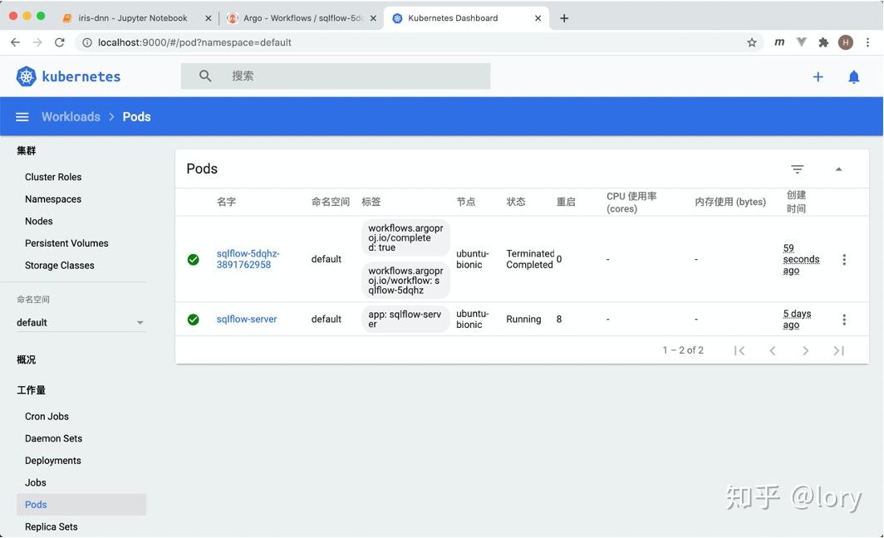
Task: Click the notifications bell icon
Action: 855,76
